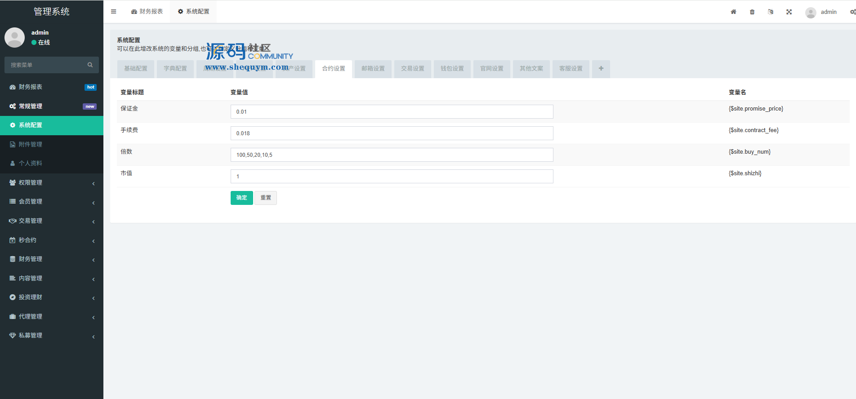The height and width of the screenshot is (399, 856).
Task: Expand the 秒合约 sidebar menu
Action: point(52,240)
